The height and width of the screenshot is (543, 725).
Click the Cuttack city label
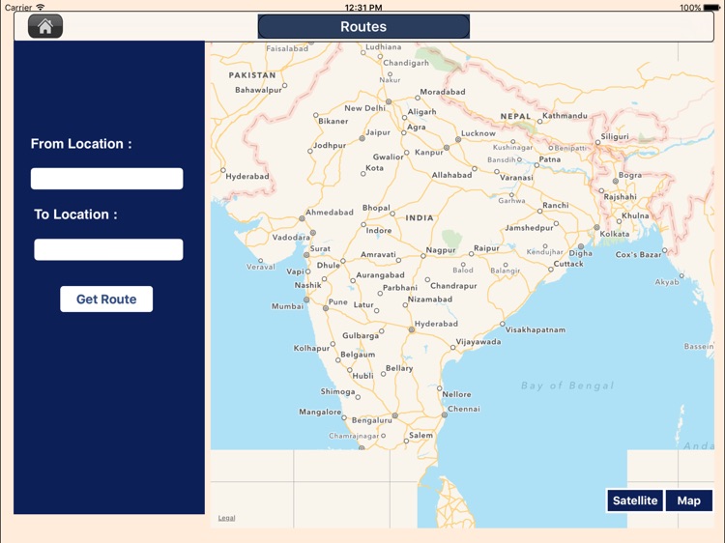[568, 264]
